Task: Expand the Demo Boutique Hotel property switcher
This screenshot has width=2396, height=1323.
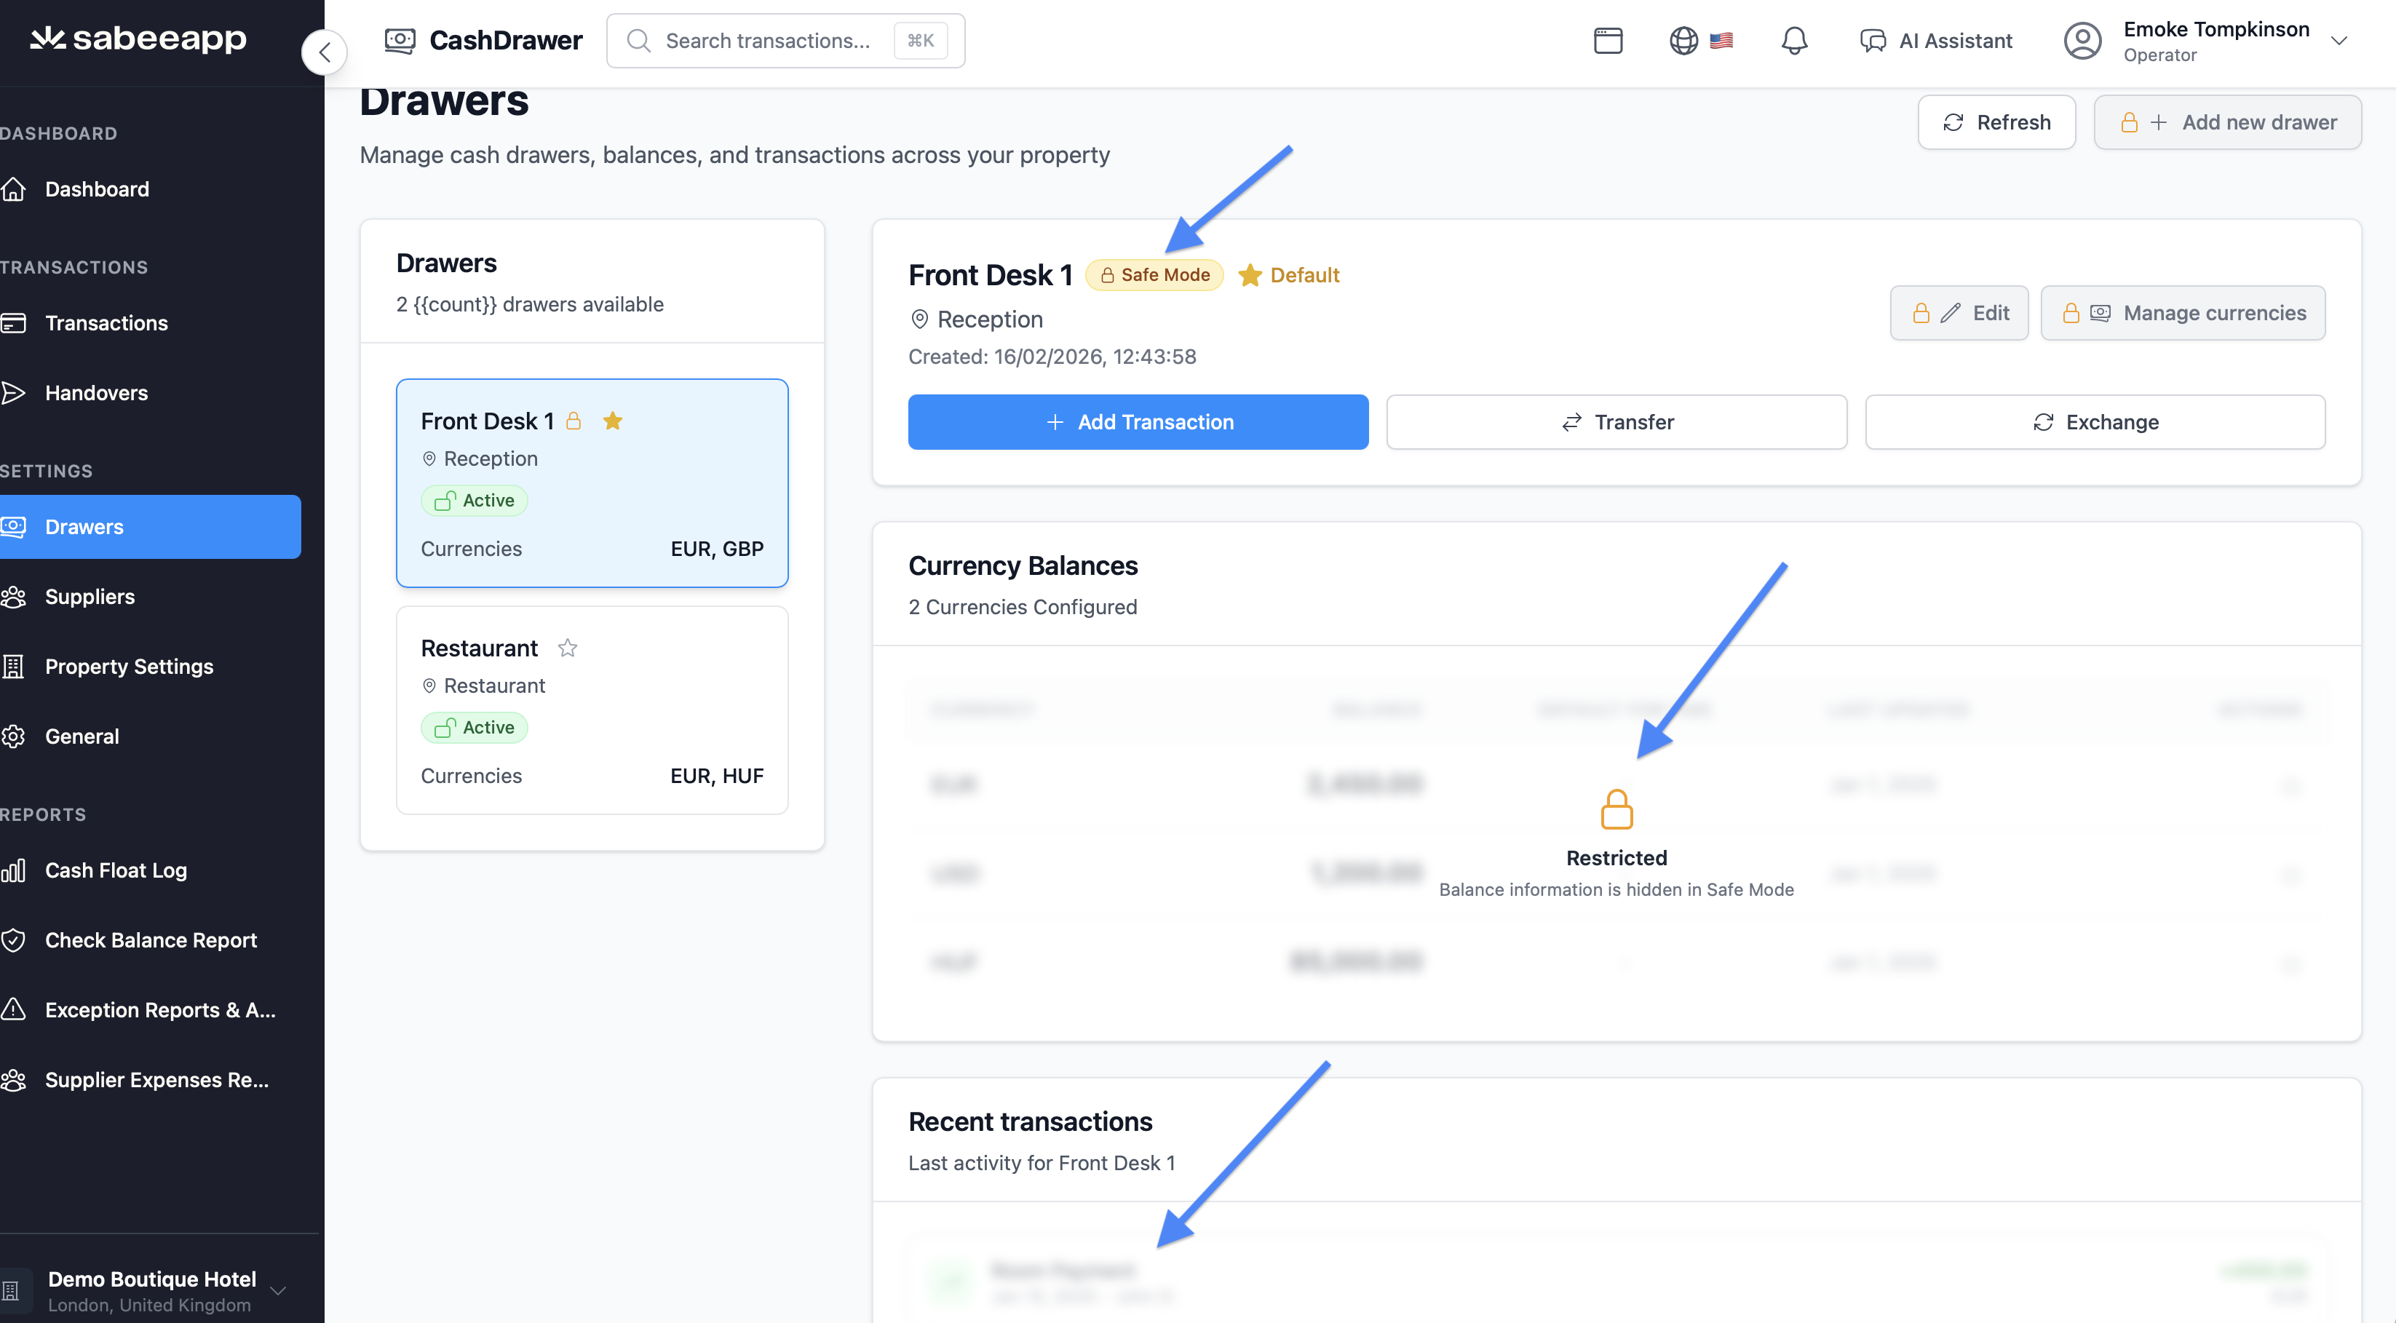Action: pos(277,1290)
